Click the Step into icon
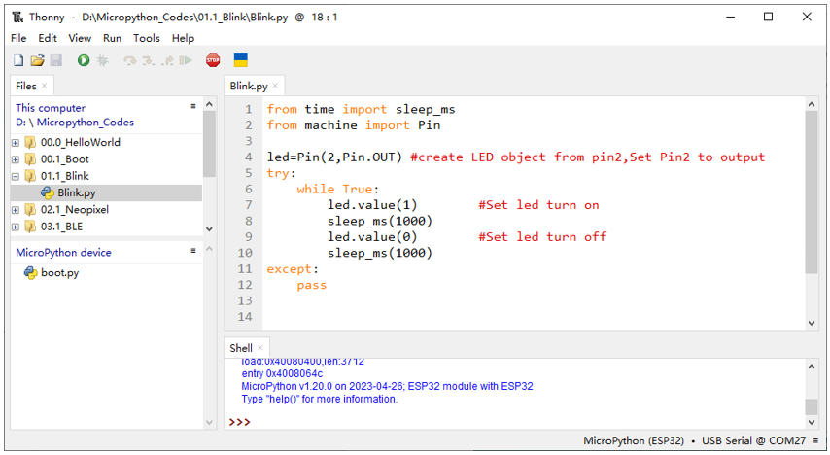 click(x=148, y=61)
